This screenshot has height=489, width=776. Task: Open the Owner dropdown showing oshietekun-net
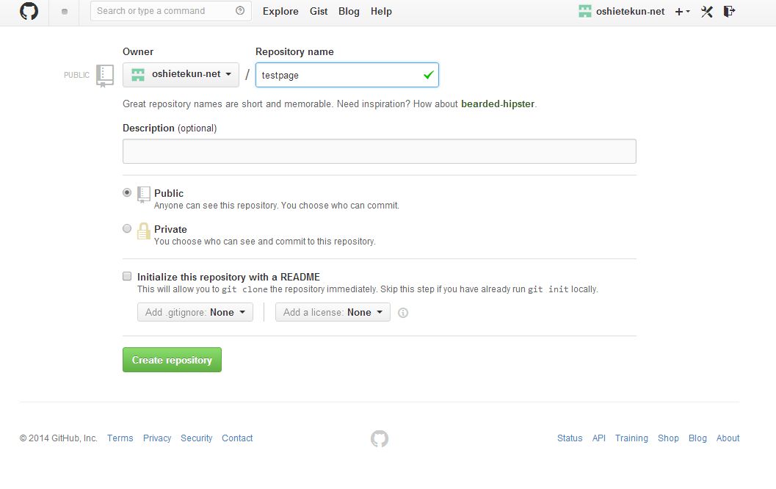coord(181,75)
